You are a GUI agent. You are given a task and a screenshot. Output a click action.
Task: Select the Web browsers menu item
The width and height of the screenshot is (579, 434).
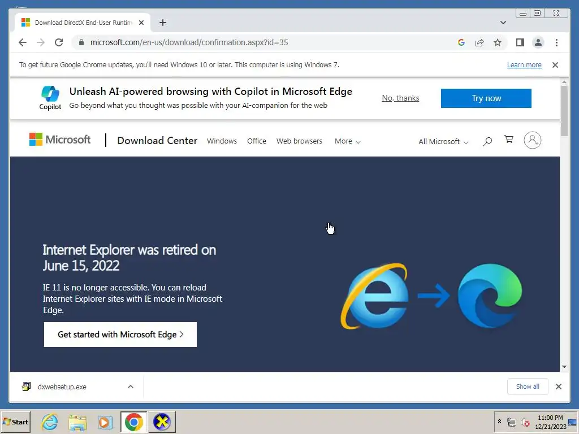coord(299,141)
